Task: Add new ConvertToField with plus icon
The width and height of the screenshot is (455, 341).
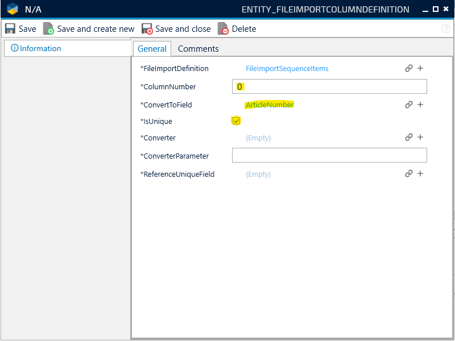Action: click(x=420, y=105)
